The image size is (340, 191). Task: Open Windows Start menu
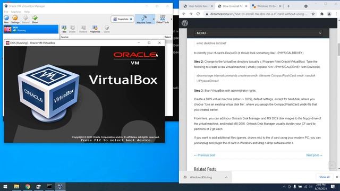[5, 186]
